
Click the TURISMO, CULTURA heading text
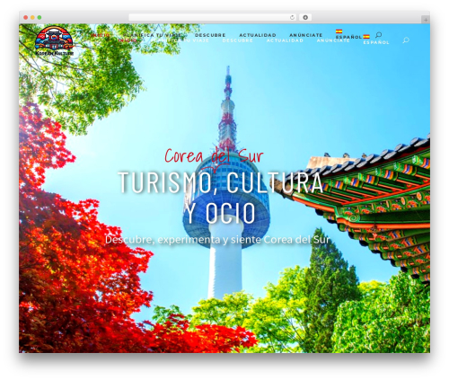[x=221, y=182]
